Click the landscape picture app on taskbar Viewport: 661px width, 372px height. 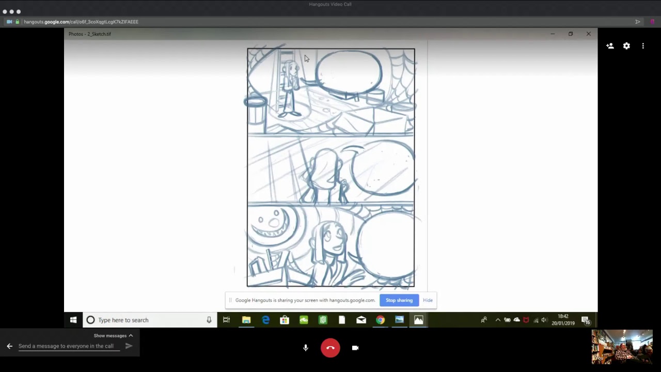(399, 320)
